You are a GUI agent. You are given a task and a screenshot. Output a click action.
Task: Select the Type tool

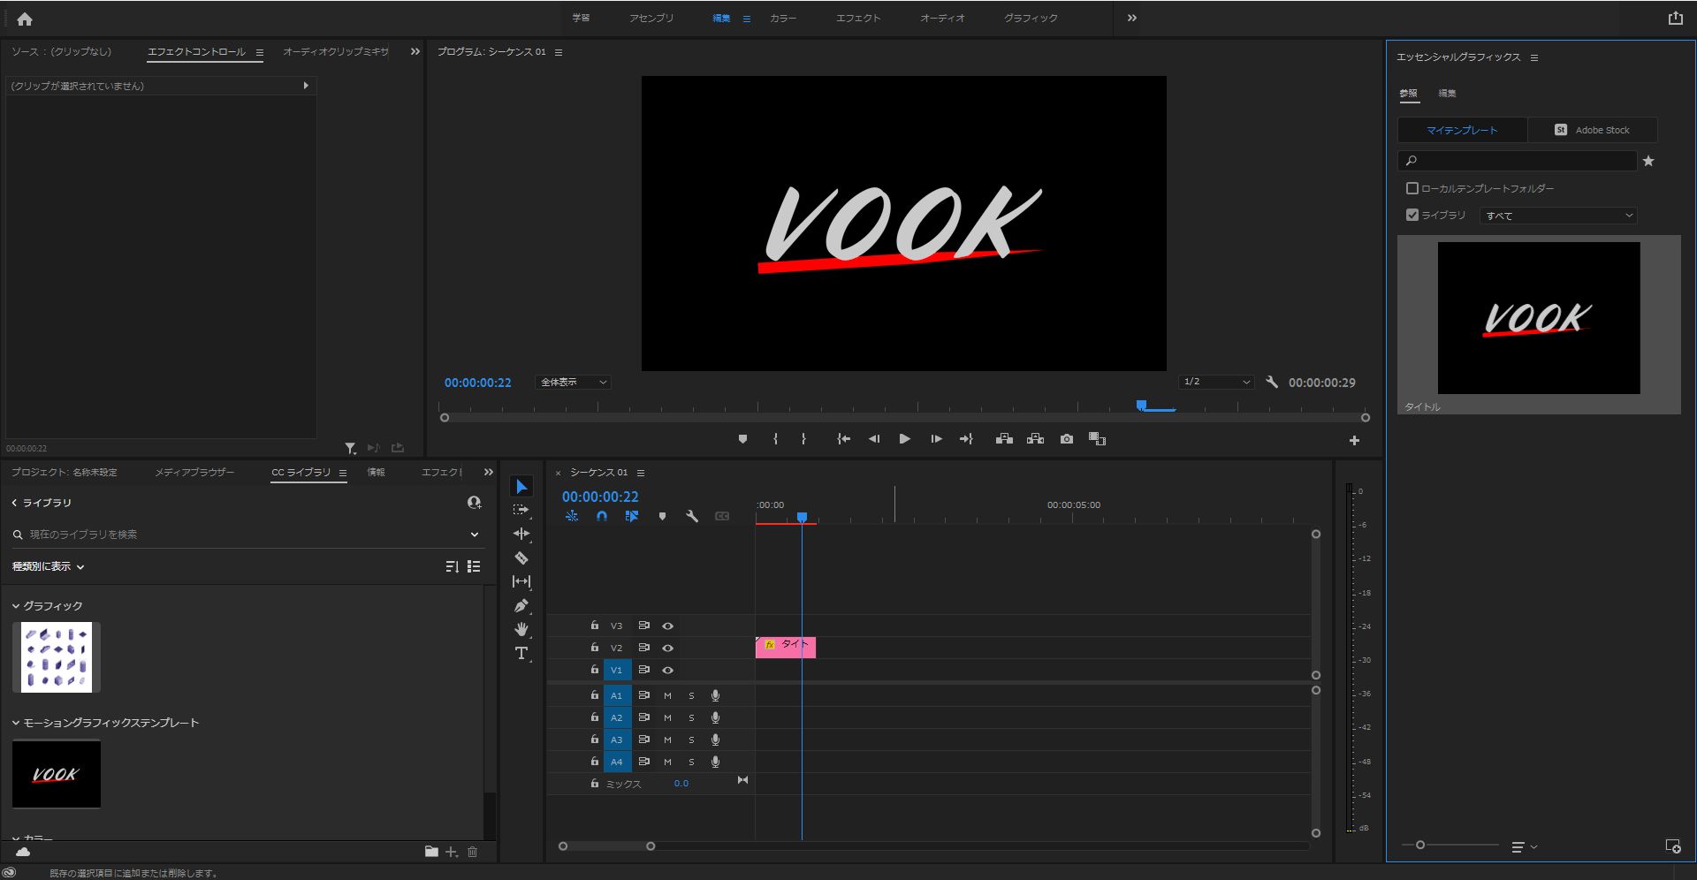521,654
